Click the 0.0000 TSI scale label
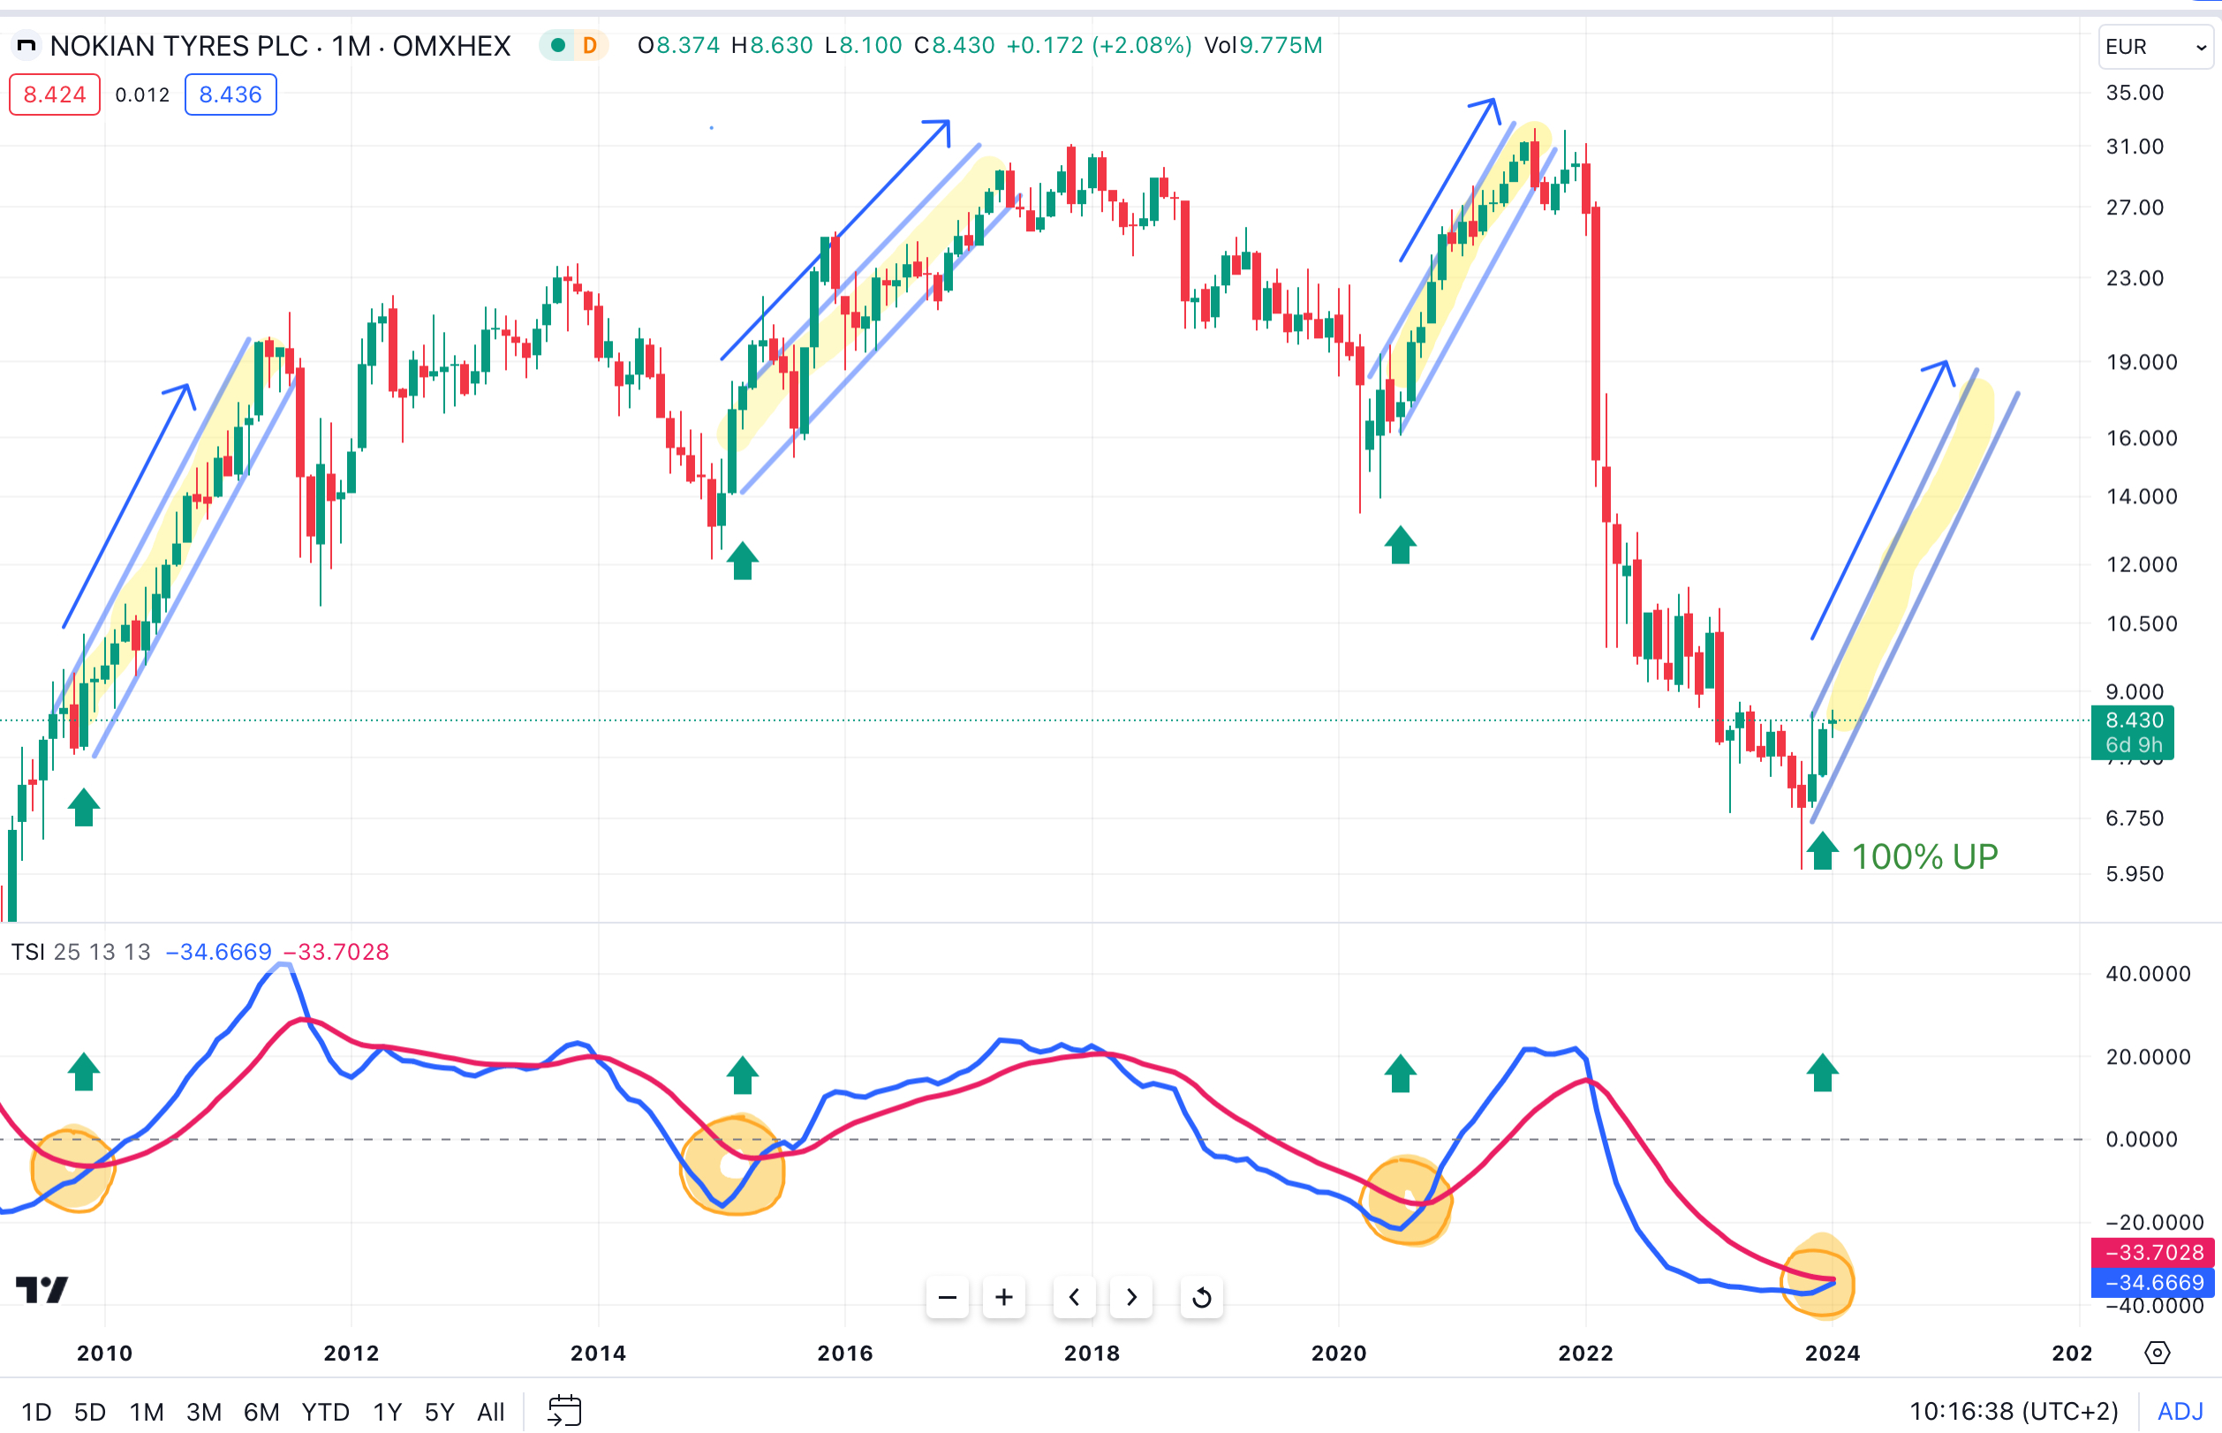The height and width of the screenshot is (1433, 2222). click(2141, 1139)
